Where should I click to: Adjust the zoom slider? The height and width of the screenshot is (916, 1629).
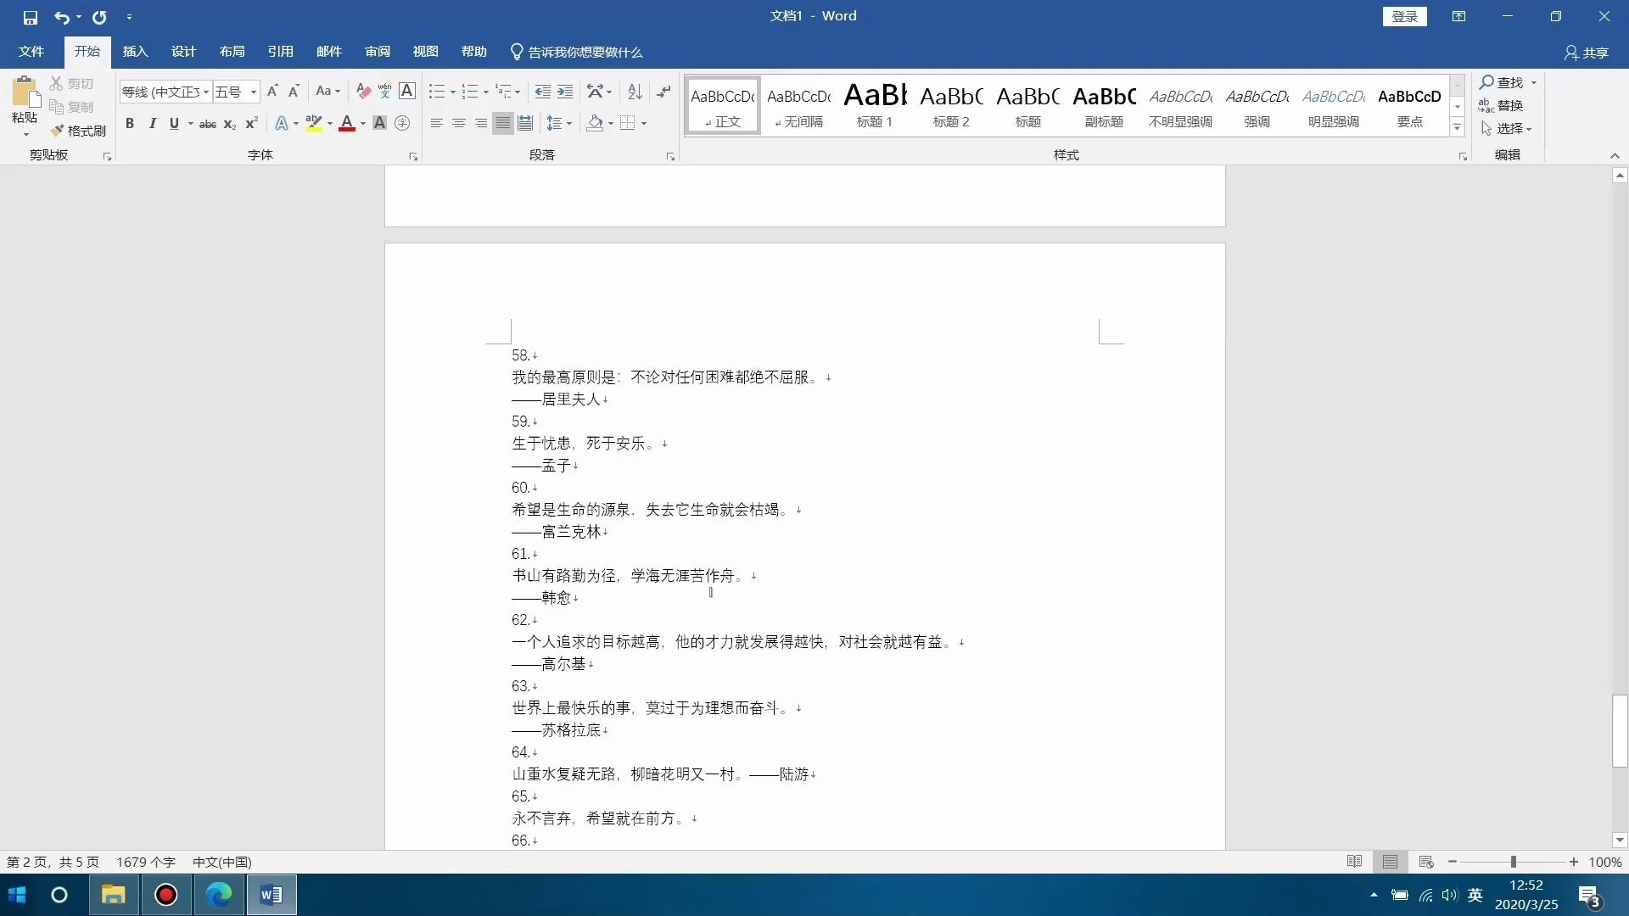click(1515, 862)
